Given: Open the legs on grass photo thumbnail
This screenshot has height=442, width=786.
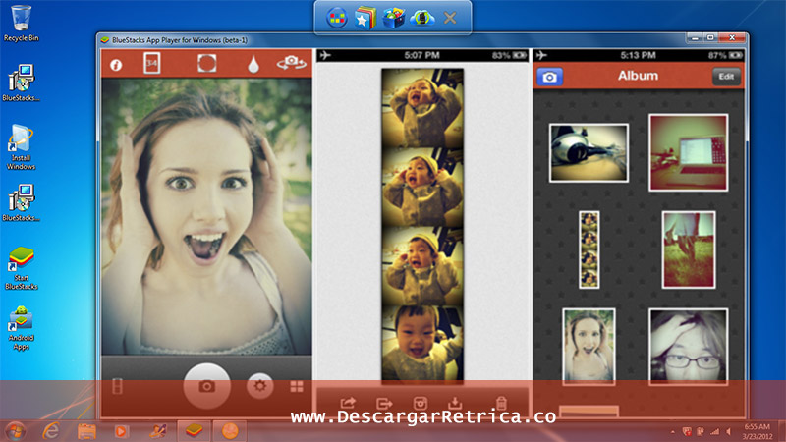Looking at the screenshot, I should 689,249.
